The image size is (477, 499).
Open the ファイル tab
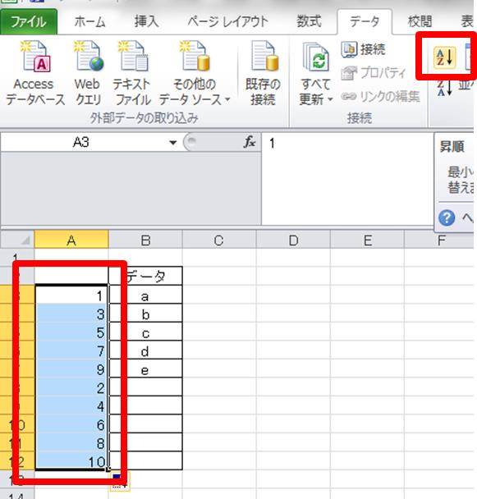[29, 21]
